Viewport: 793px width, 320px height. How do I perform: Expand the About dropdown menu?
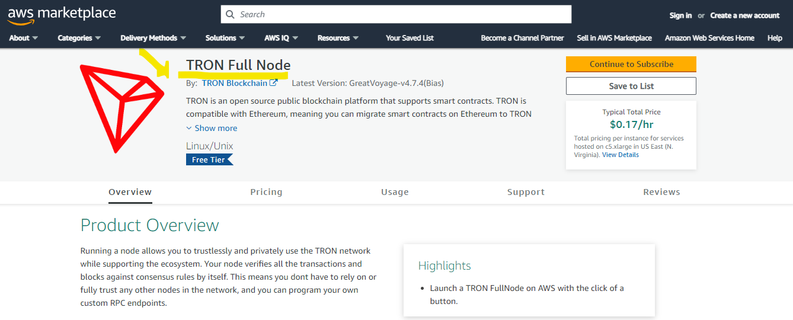24,38
